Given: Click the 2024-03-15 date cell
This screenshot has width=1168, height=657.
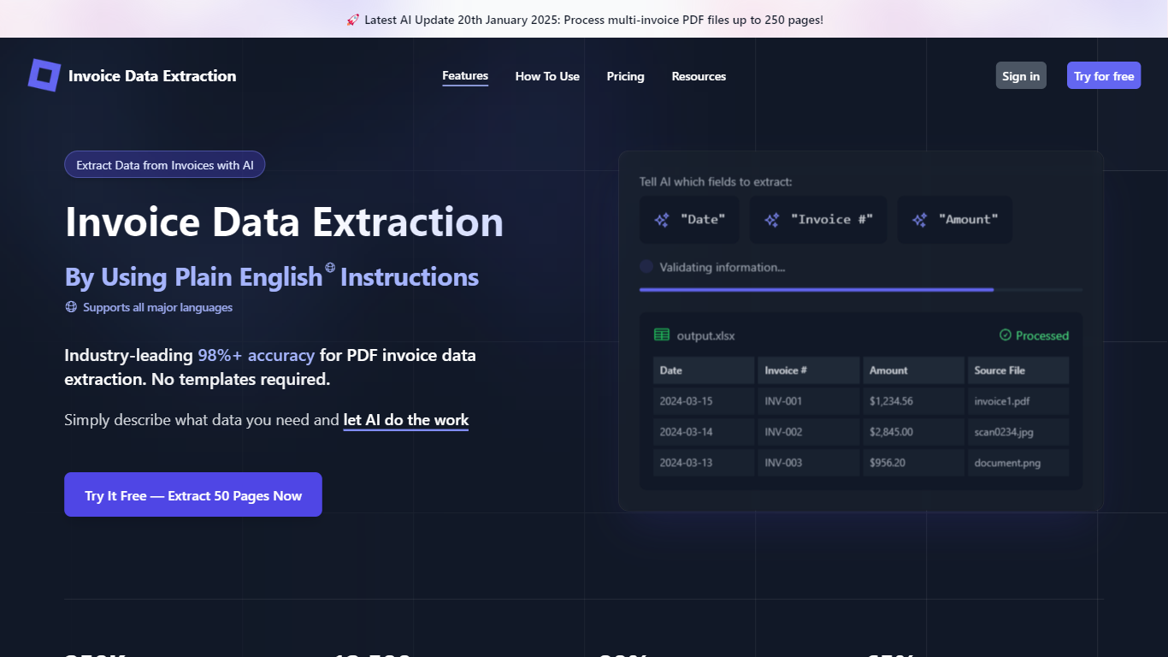Looking at the screenshot, I should (x=704, y=401).
